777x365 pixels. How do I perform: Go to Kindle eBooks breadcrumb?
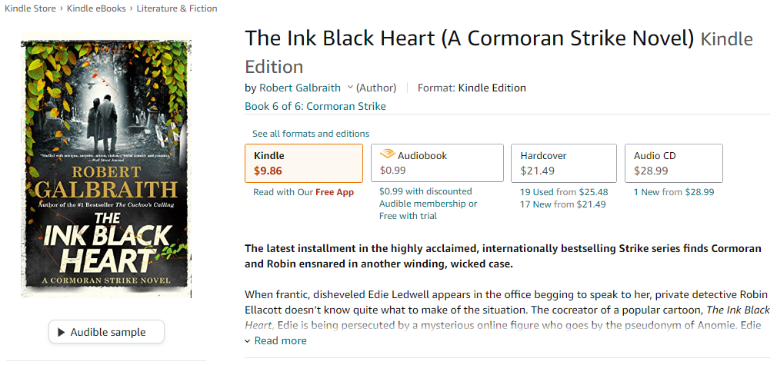click(95, 8)
